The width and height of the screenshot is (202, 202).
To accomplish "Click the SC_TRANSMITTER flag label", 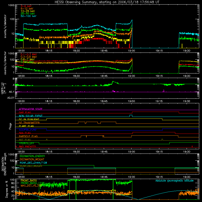I will click(29, 123).
